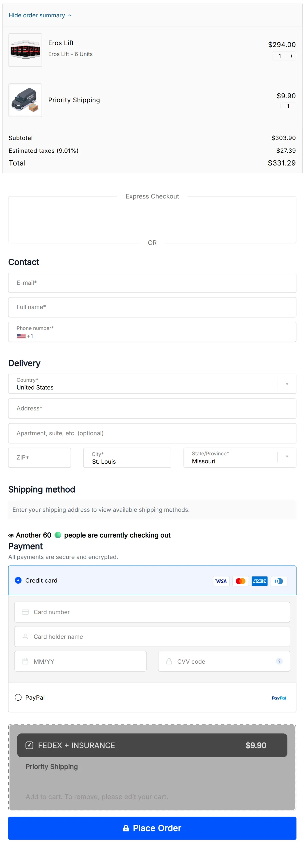This screenshot has width=306, height=849.
Task: Increase Eros Lift quantity with plus stepper
Action: [291, 56]
